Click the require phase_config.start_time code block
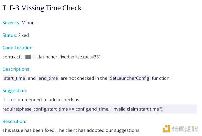The width and height of the screenshot is (202, 136). [x=100, y=109]
